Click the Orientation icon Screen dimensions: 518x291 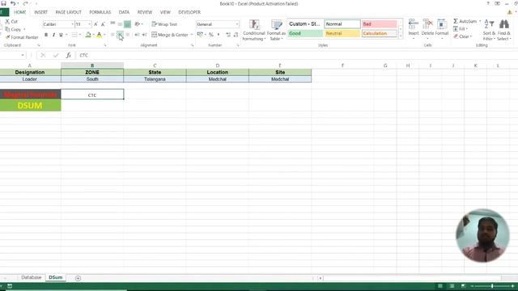[x=138, y=24]
